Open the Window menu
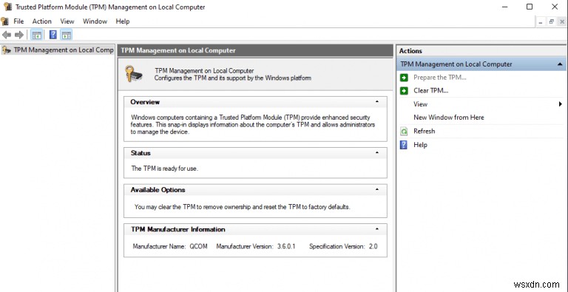The height and width of the screenshot is (292, 568). [95, 21]
